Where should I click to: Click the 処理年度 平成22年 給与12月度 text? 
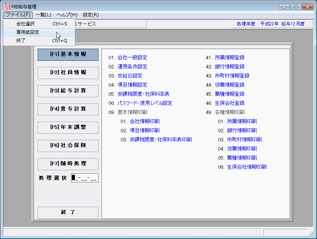(x=271, y=24)
